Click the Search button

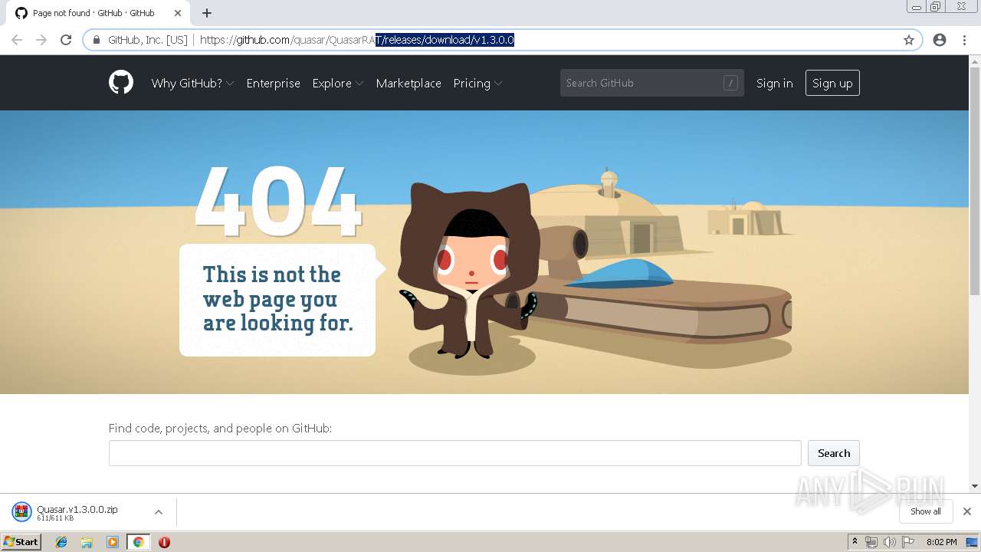pyautogui.click(x=834, y=453)
